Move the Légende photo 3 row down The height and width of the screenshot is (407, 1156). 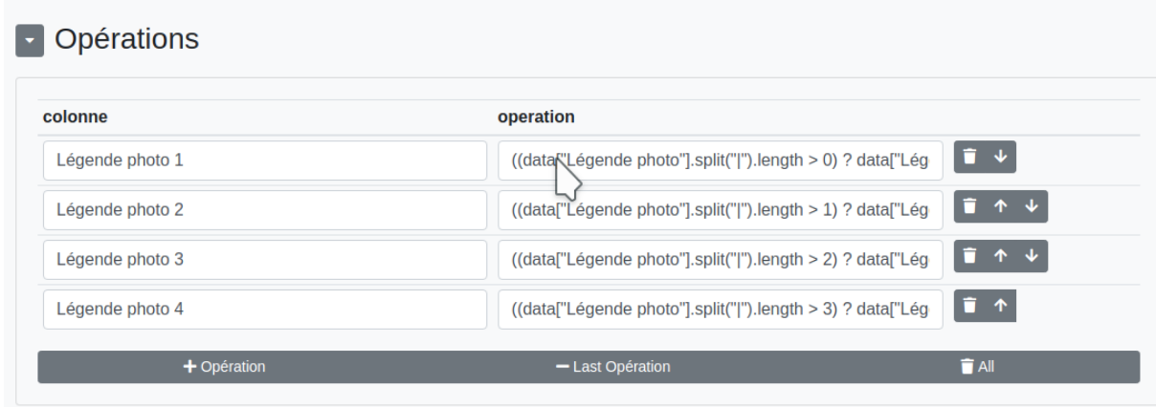1031,255
